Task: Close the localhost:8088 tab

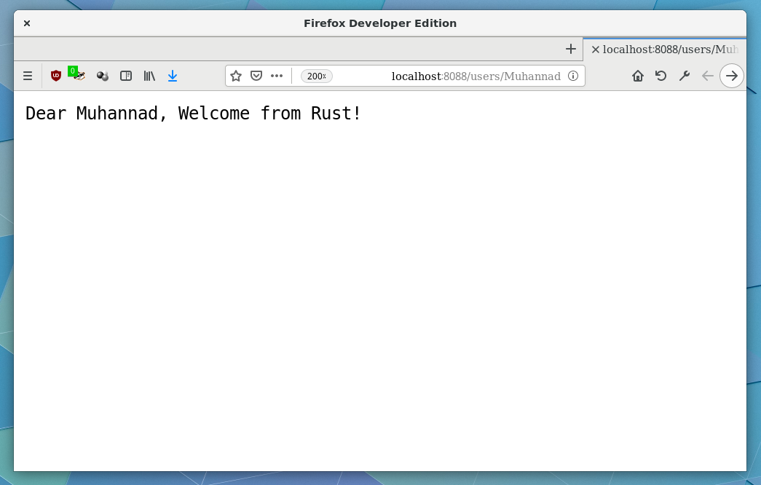Action: click(595, 50)
